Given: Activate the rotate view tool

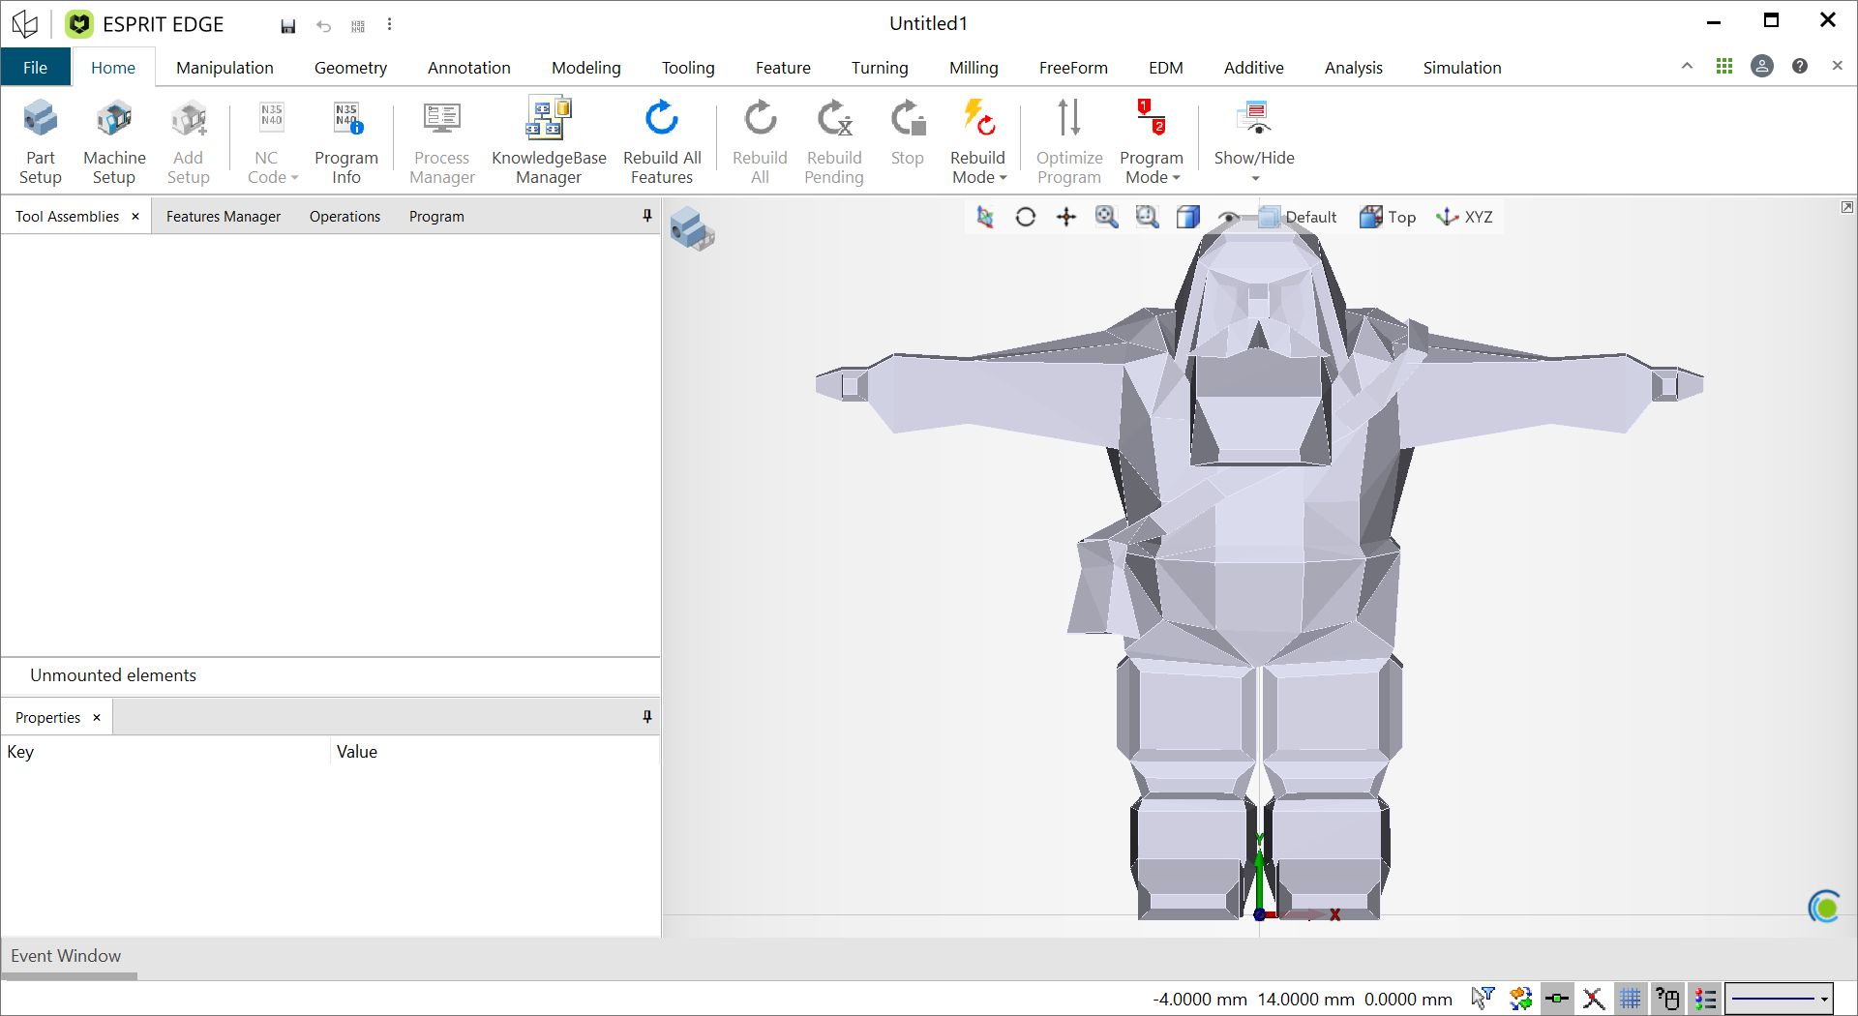Looking at the screenshot, I should (x=1026, y=217).
